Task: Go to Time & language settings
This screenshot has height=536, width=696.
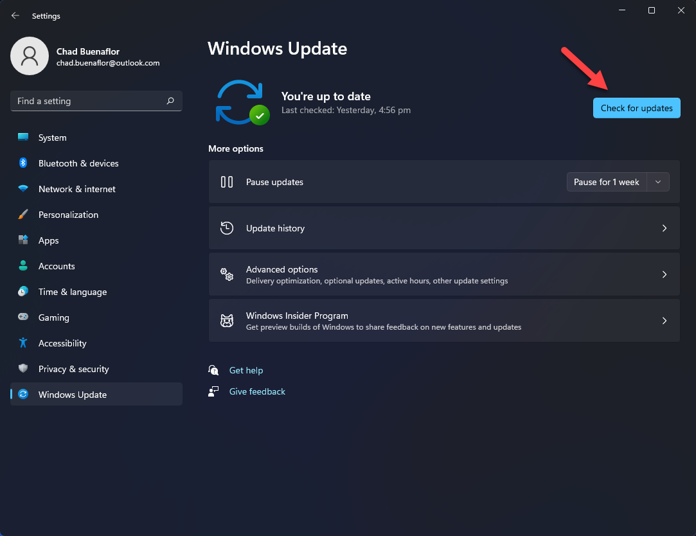Action: tap(72, 292)
